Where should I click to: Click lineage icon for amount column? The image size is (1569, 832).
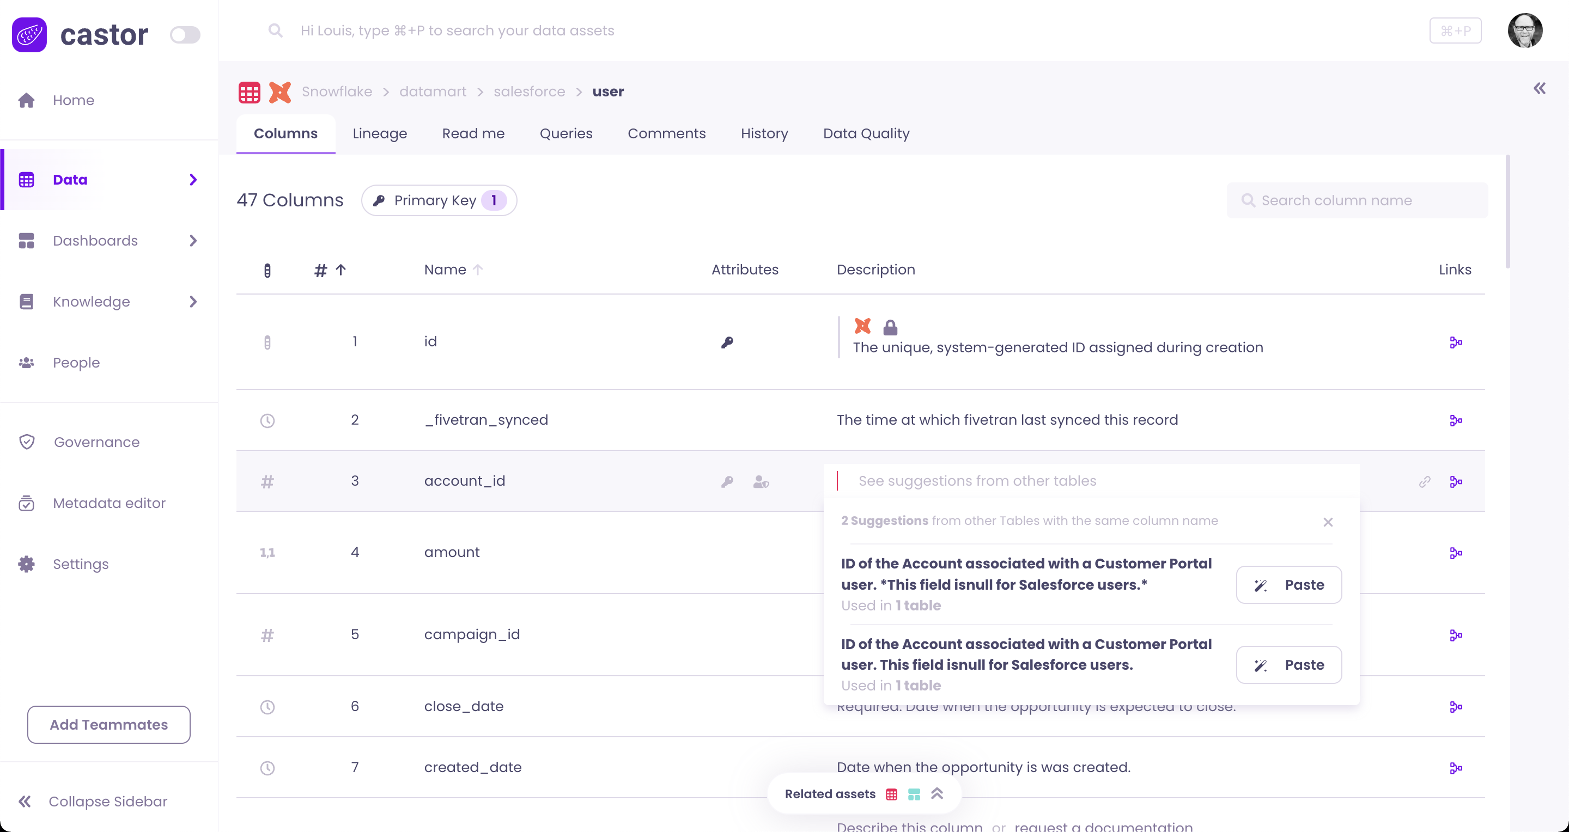1456,553
